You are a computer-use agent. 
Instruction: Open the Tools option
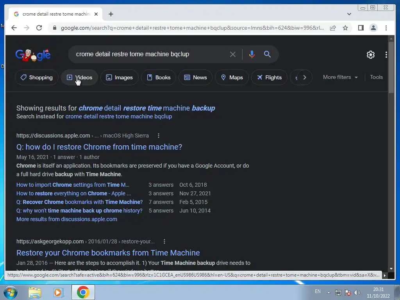pos(376,77)
